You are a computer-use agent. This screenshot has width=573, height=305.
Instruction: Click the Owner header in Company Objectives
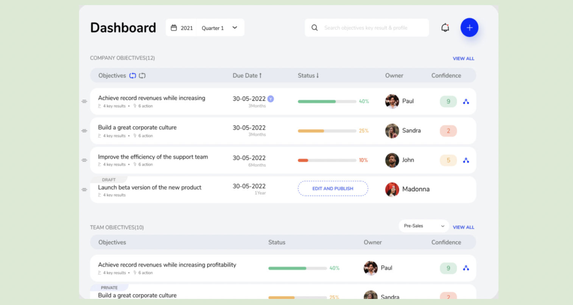coord(394,76)
